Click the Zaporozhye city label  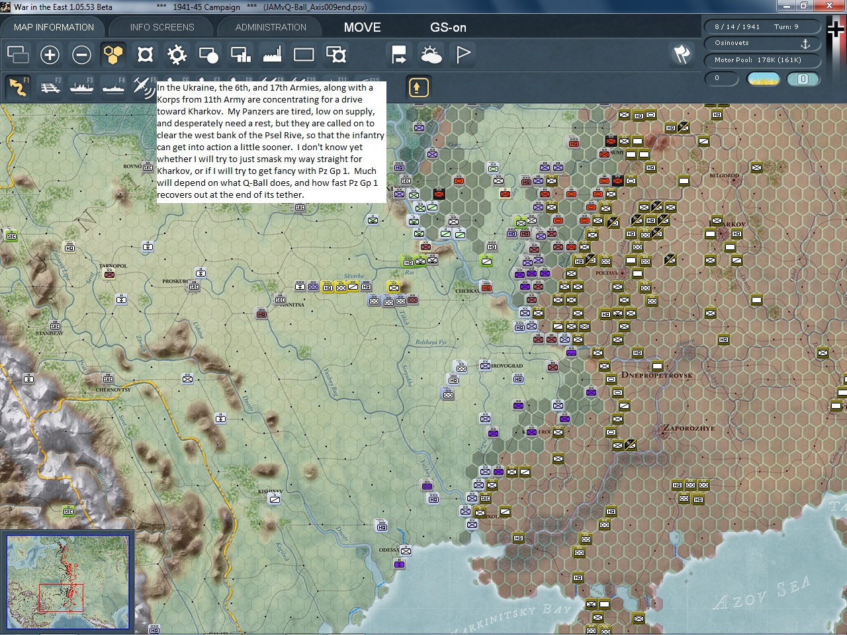689,428
